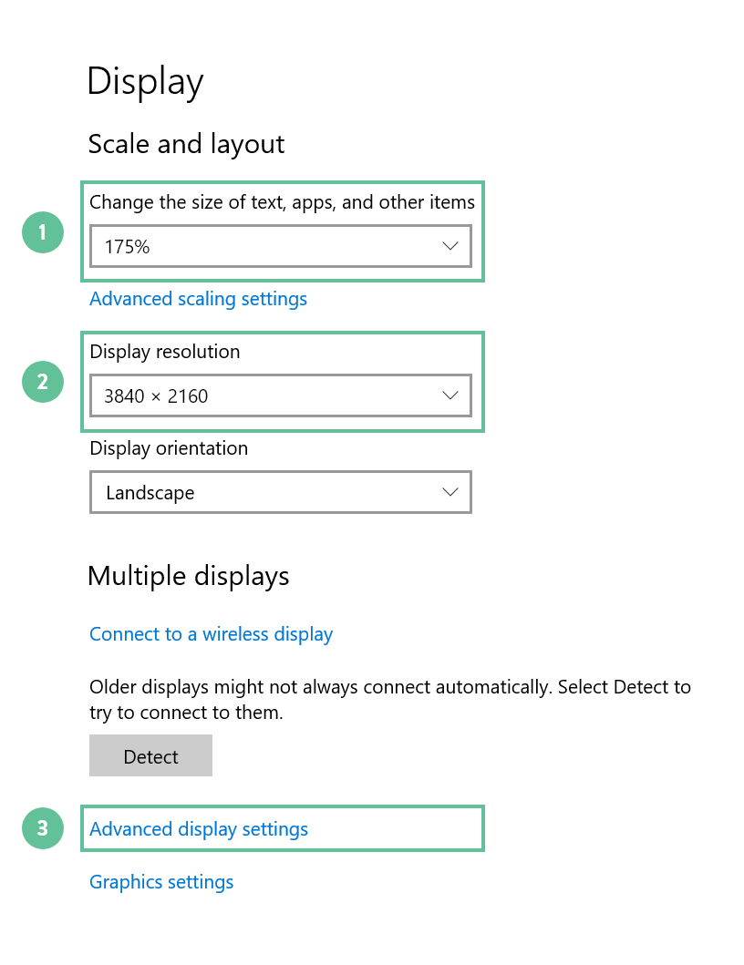Open Advanced scaling settings
This screenshot has width=744, height=965.
[198, 298]
